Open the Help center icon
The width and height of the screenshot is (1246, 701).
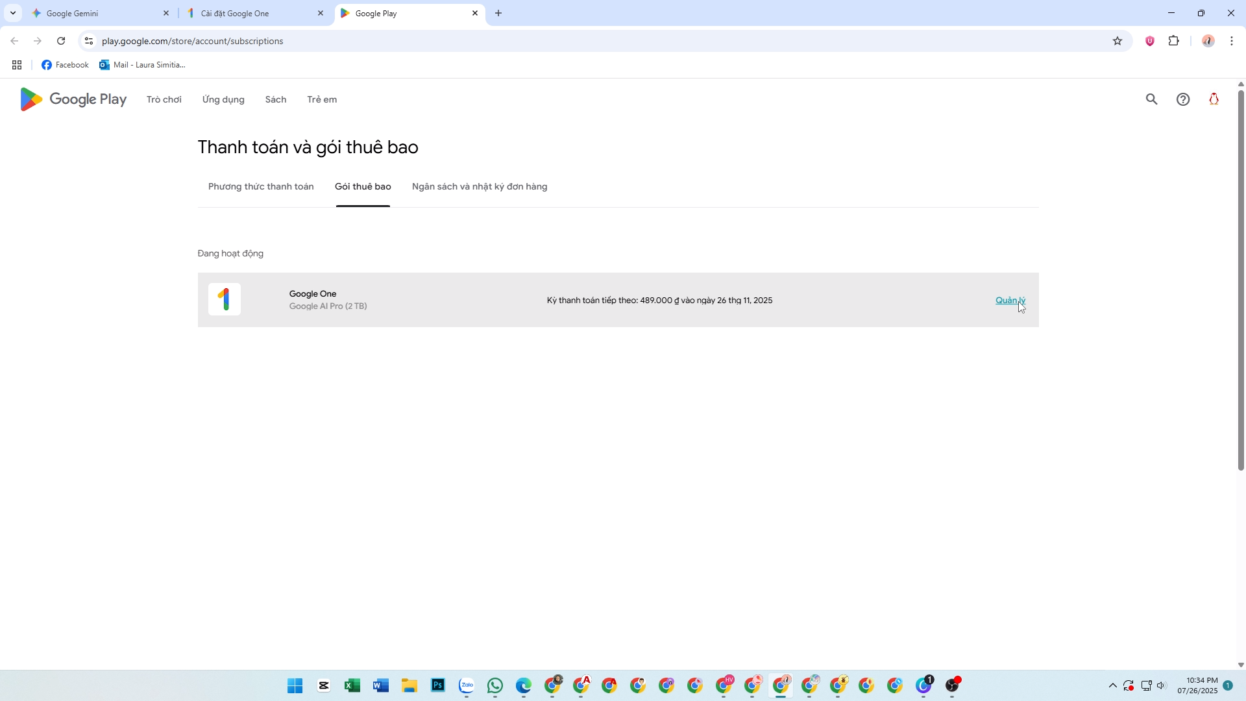1183,99
